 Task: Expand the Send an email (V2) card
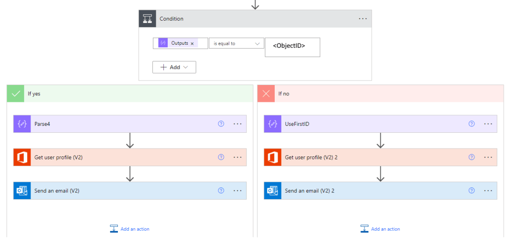pyautogui.click(x=130, y=190)
